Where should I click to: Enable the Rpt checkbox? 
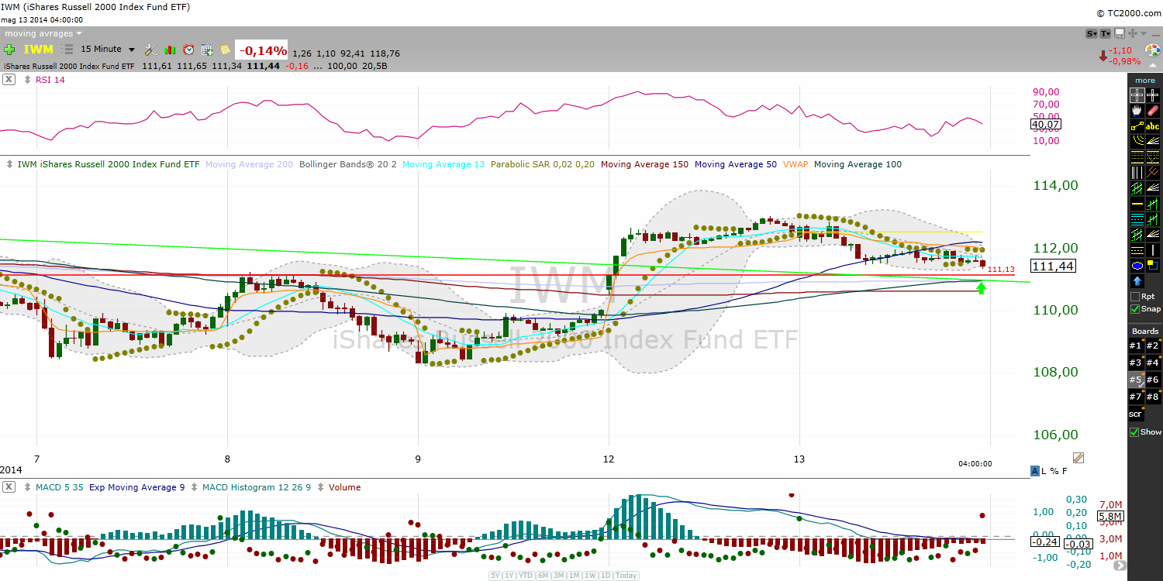[1135, 297]
